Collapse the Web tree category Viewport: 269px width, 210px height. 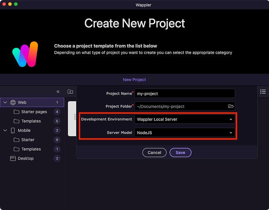[x=5, y=102]
